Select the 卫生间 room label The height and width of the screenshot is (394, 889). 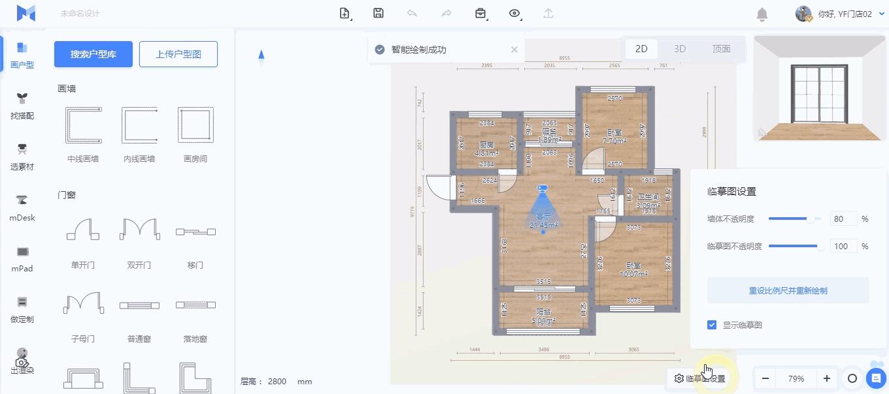(648, 197)
